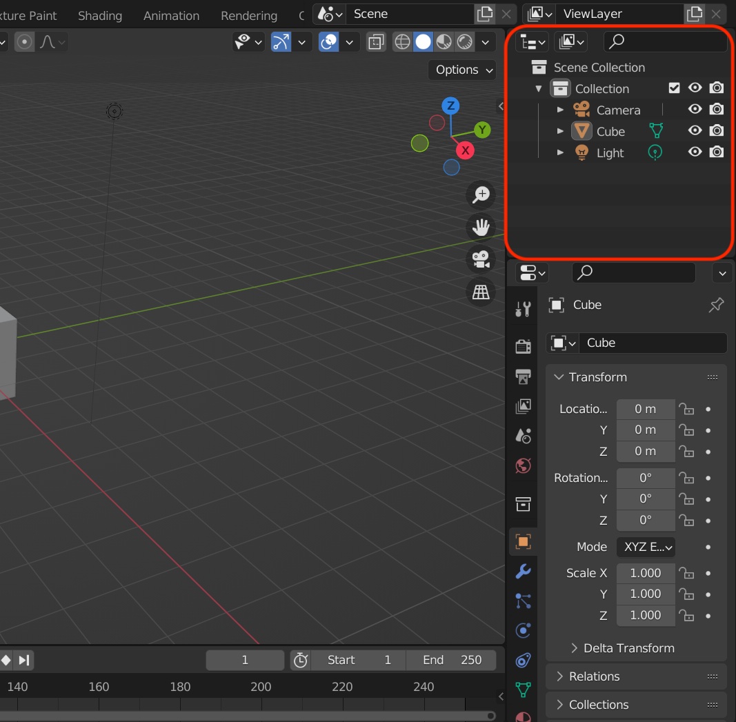Open the Modifiers properties tab

coord(523,572)
